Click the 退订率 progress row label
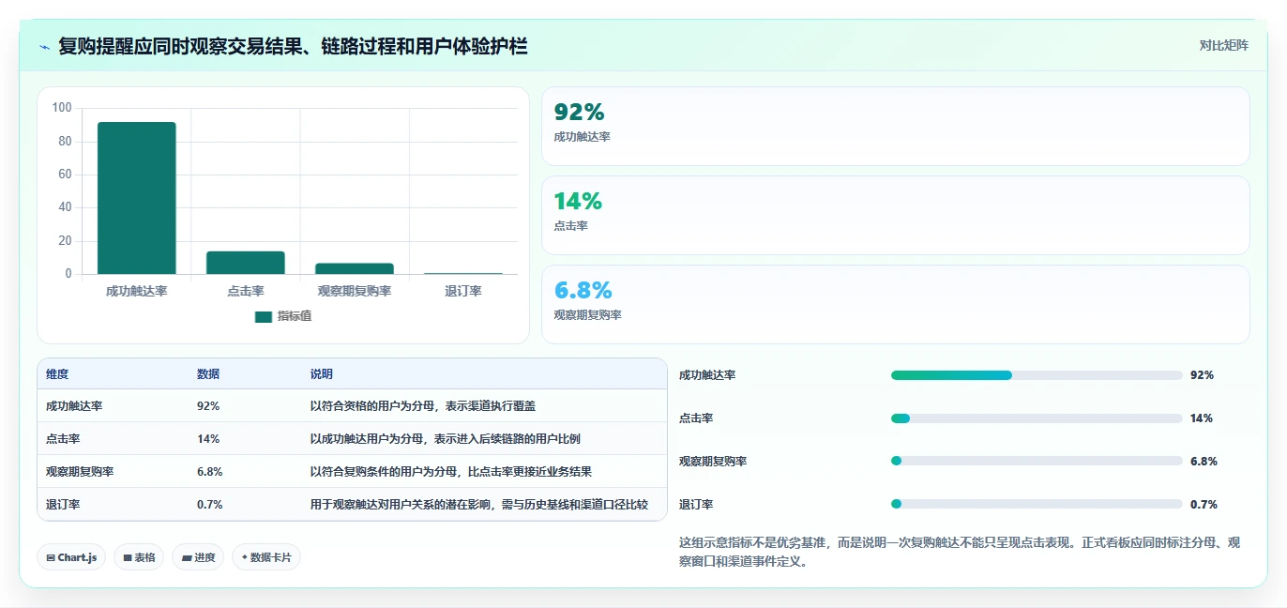This screenshot has height=608, width=1287. click(696, 504)
